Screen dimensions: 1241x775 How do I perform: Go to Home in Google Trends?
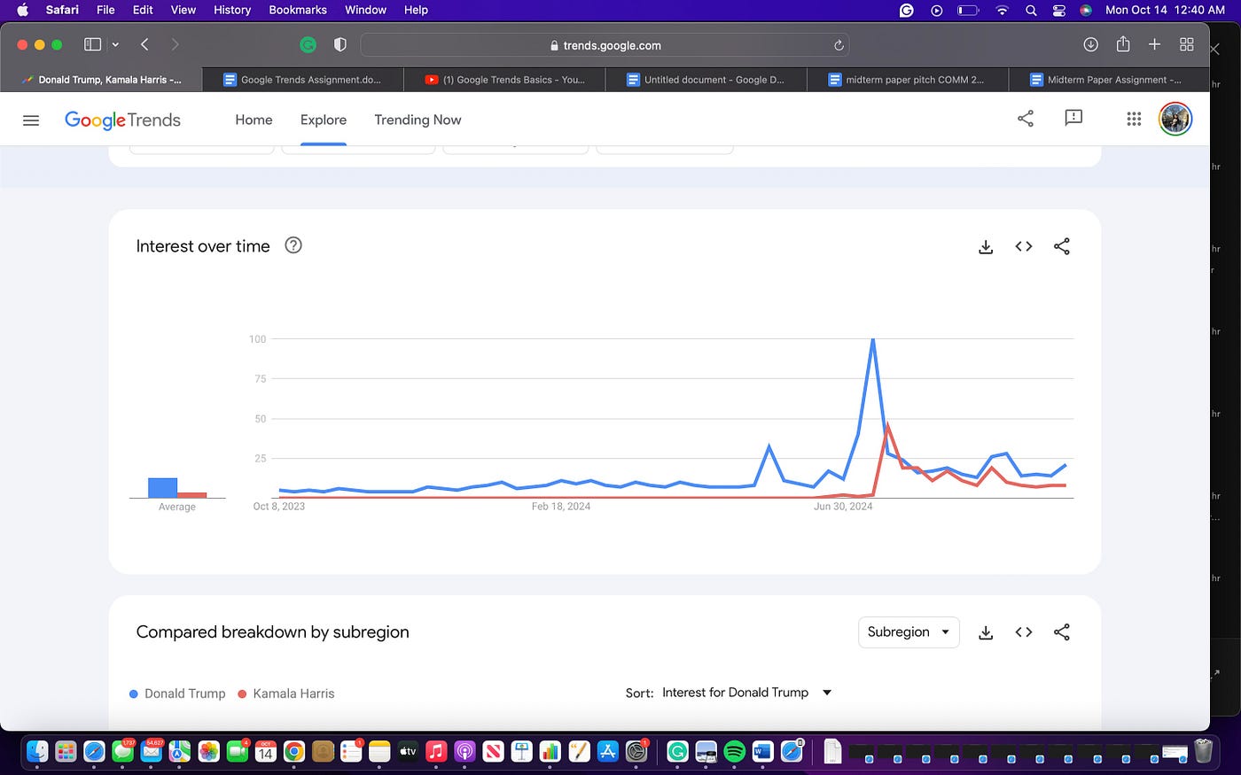[x=254, y=120]
